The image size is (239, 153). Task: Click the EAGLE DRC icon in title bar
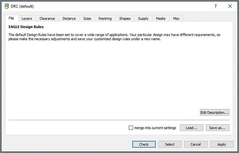pyautogui.click(x=7, y=6)
